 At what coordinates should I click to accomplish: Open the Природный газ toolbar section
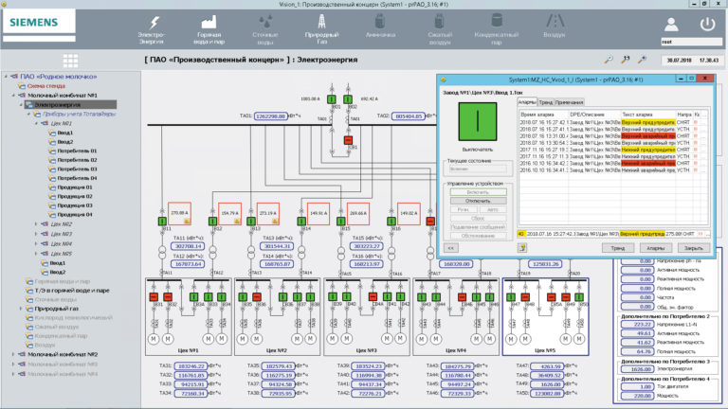(x=321, y=29)
